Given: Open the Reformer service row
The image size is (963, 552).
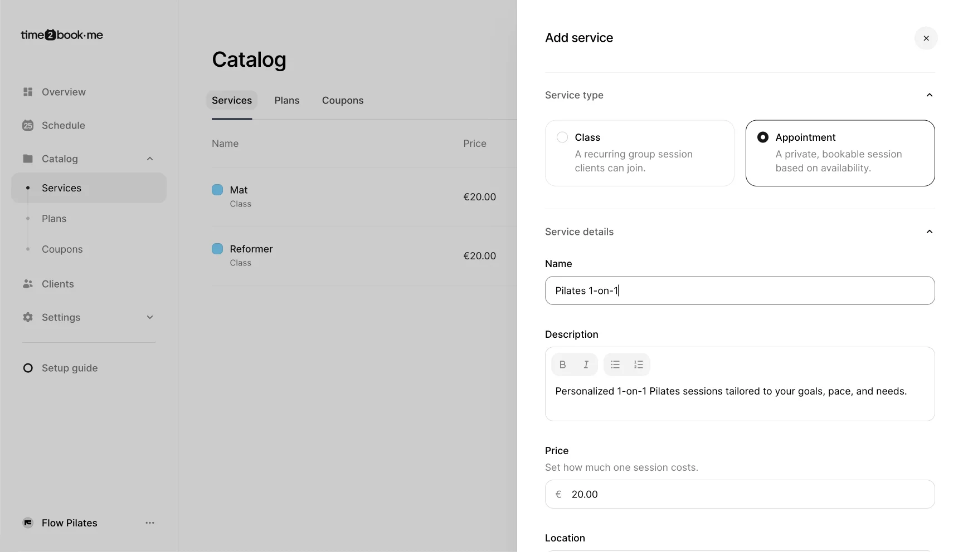Looking at the screenshot, I should [364, 255].
